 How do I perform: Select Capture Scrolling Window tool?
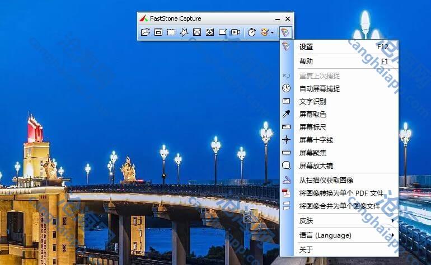click(x=210, y=32)
